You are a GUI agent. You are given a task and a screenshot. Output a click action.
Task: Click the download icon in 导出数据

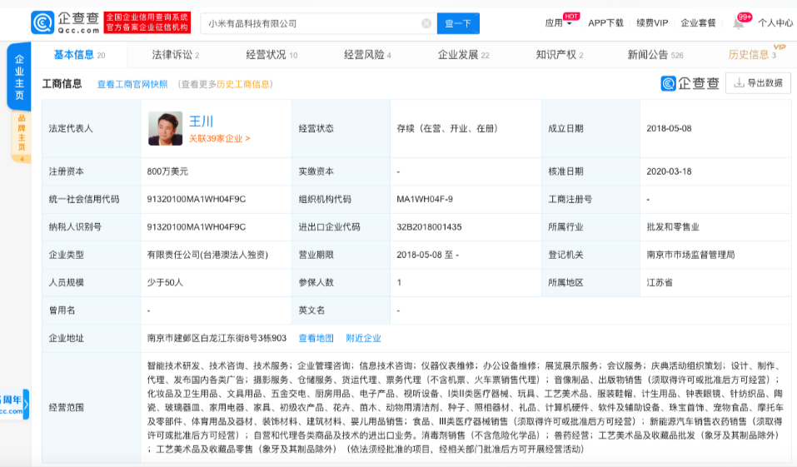tap(739, 83)
